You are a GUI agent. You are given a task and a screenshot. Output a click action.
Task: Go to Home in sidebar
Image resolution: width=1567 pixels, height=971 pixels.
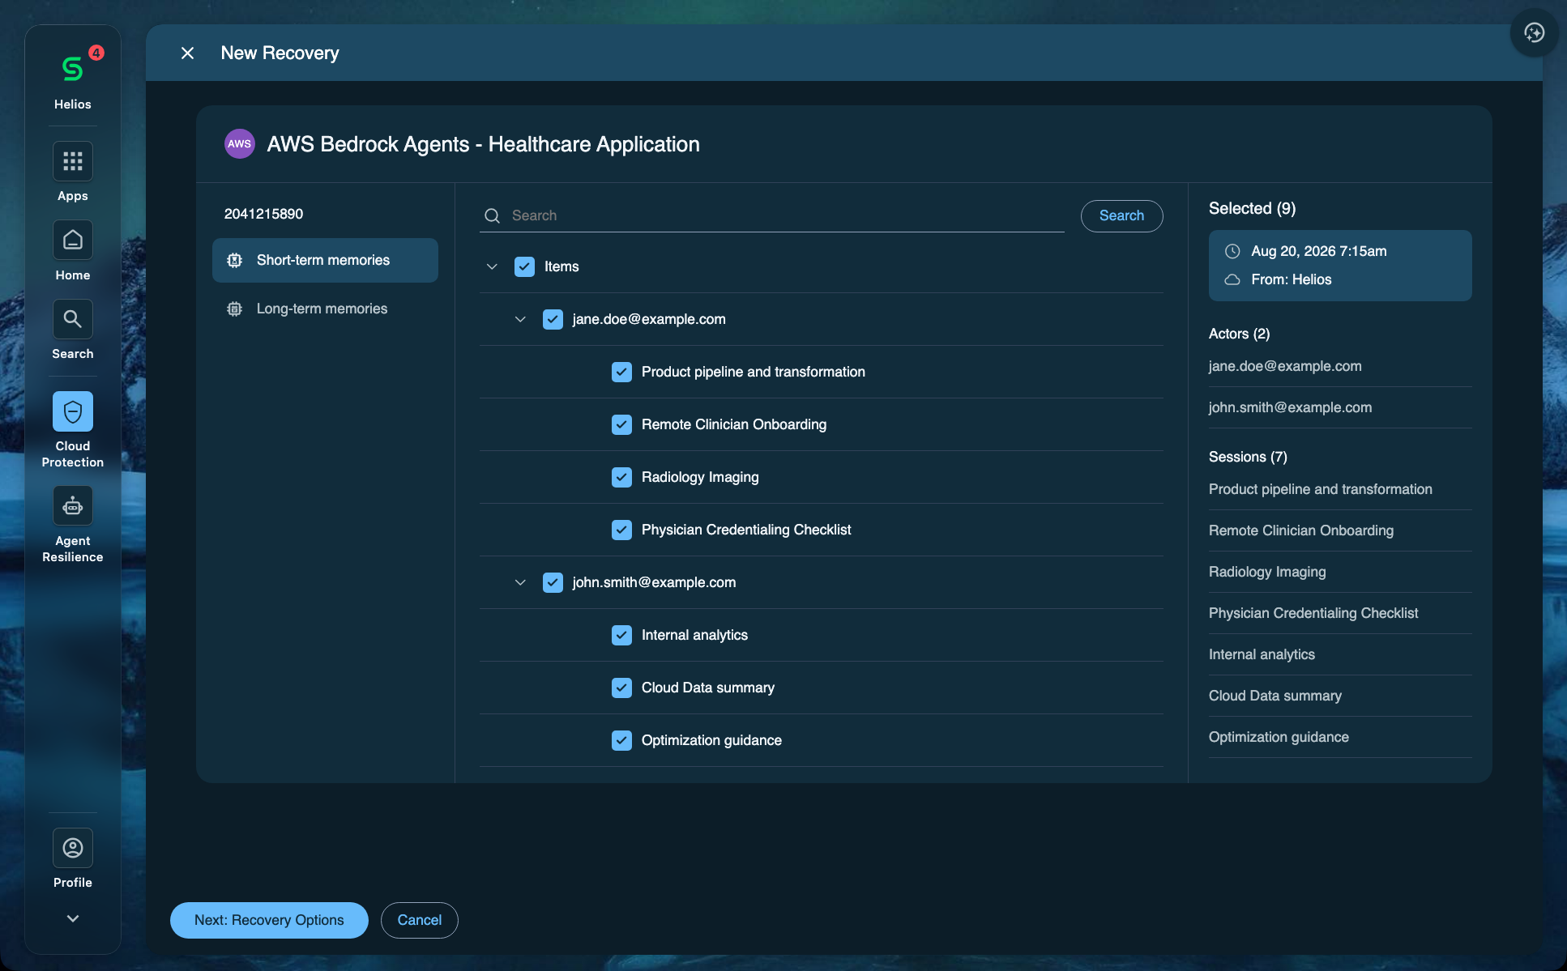[73, 241]
